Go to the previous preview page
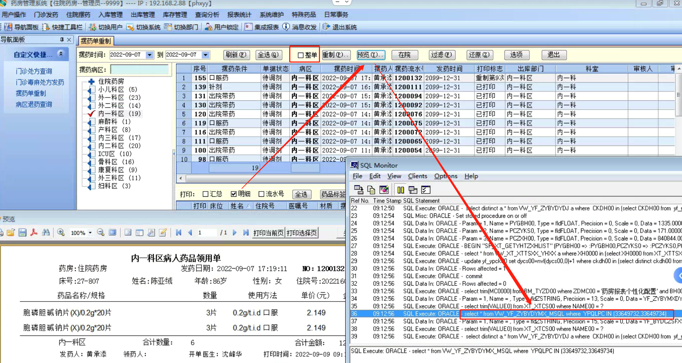The width and height of the screenshot is (682, 363). point(190,233)
